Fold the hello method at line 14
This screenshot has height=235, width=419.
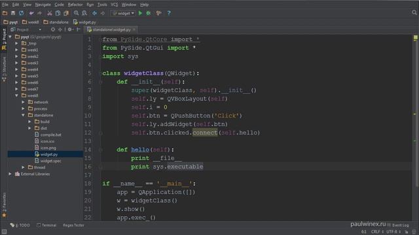coord(101,150)
